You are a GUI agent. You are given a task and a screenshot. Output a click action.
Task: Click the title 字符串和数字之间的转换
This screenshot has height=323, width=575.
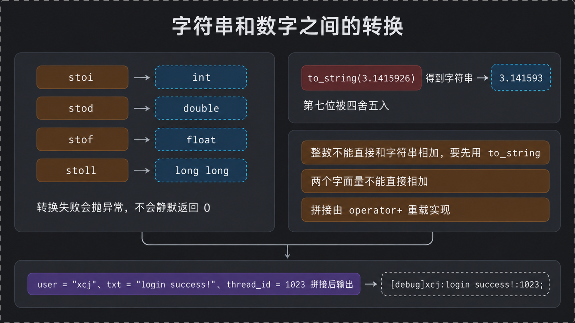tap(287, 26)
